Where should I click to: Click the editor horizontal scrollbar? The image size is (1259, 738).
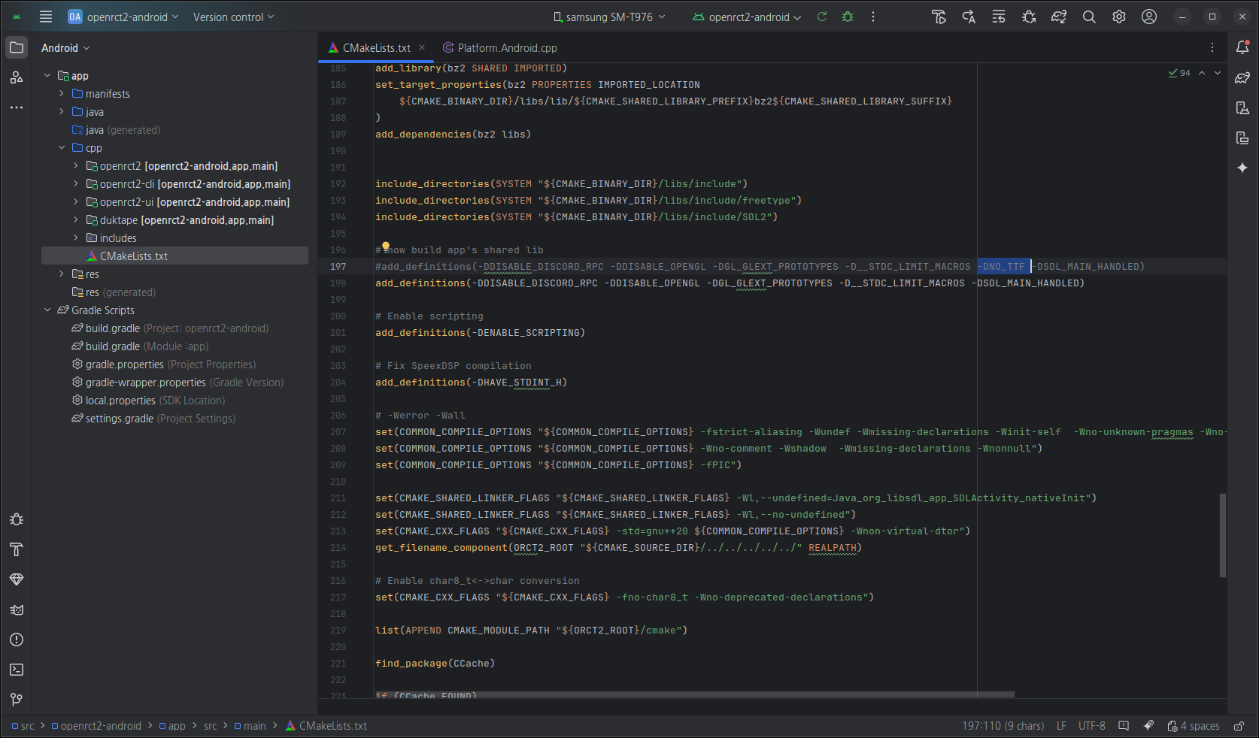(x=695, y=694)
